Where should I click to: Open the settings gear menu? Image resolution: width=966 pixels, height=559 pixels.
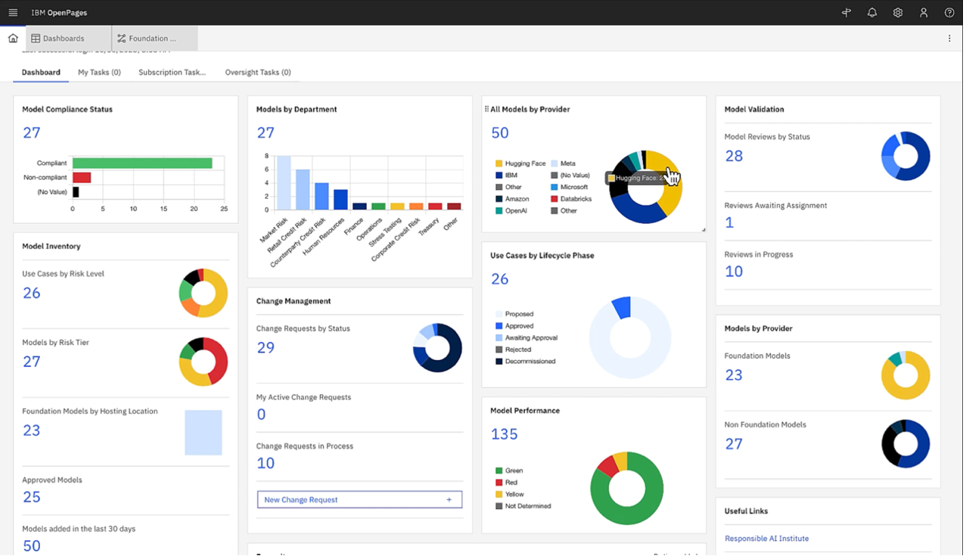(x=898, y=13)
